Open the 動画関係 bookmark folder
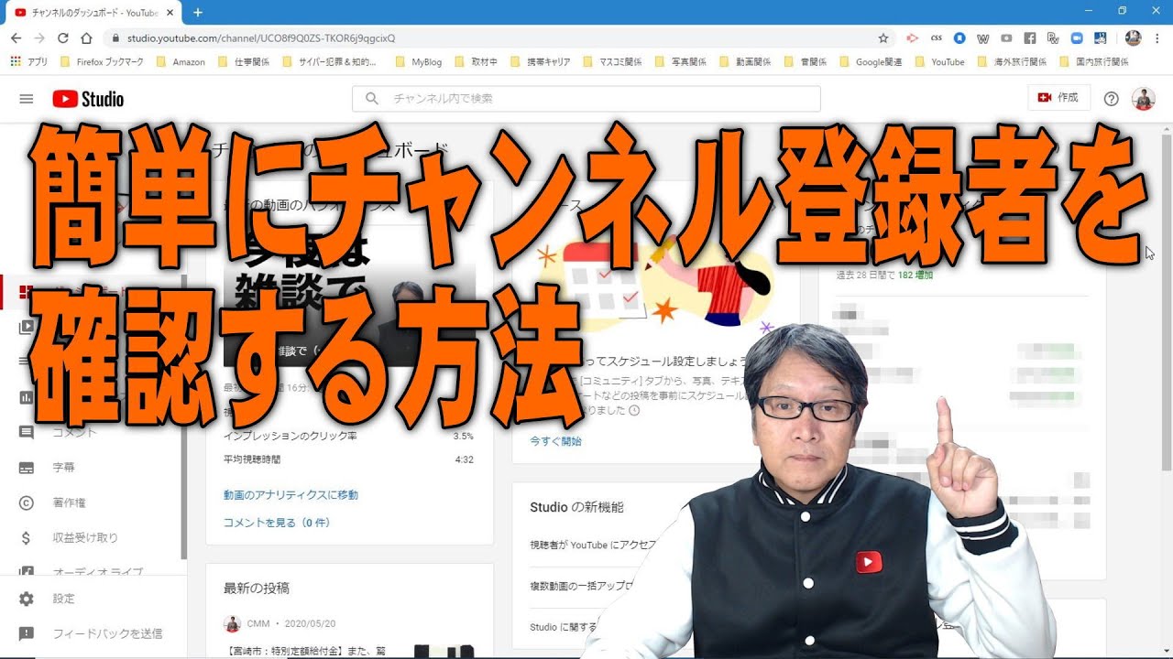Screen dimensions: 1173x659 [x=745, y=62]
